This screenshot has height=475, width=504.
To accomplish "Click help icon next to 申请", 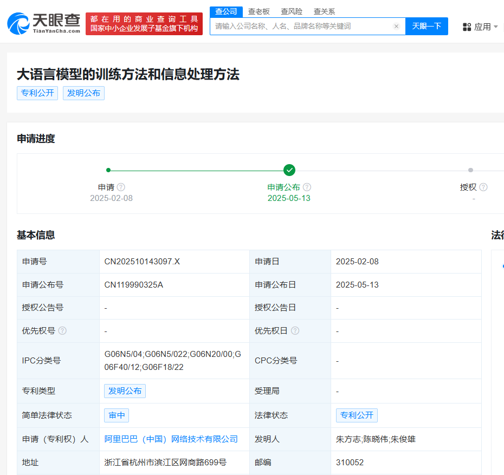I will pos(121,187).
